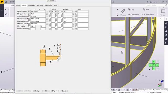The height and width of the screenshot is (94, 168).
Task: Click the Apply button
Action: 28,91
